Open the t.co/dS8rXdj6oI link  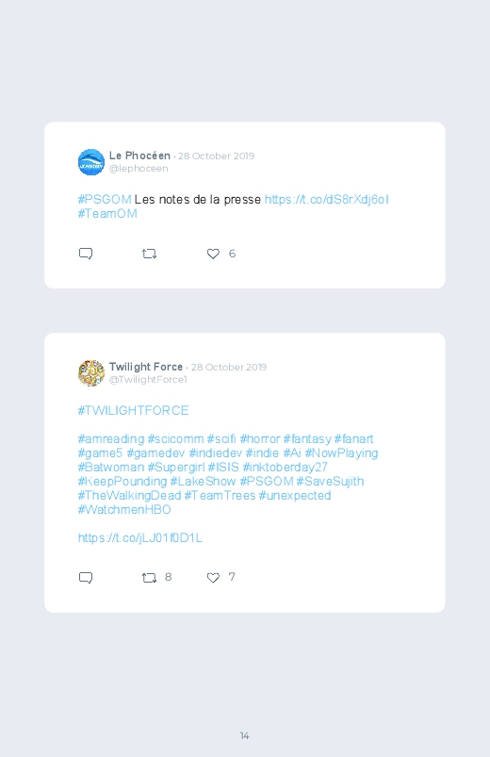coord(327,200)
